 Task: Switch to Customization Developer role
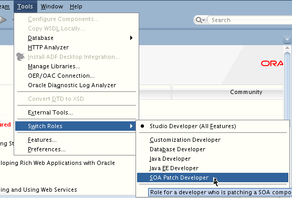coord(213,140)
